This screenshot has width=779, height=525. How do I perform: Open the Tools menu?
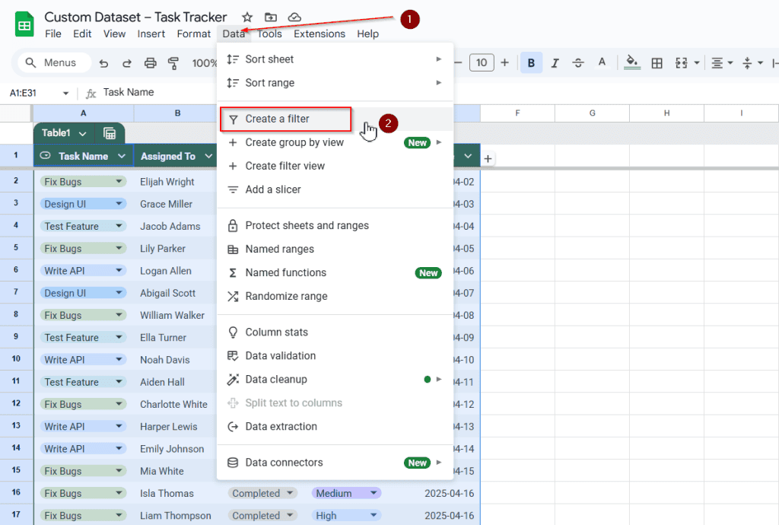coord(269,33)
